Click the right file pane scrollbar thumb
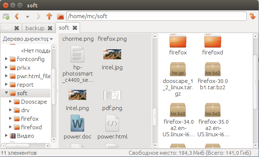 [255, 82]
